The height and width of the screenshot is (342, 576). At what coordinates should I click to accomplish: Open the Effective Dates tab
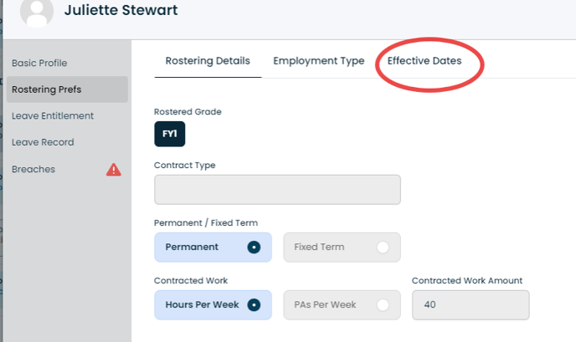(424, 61)
